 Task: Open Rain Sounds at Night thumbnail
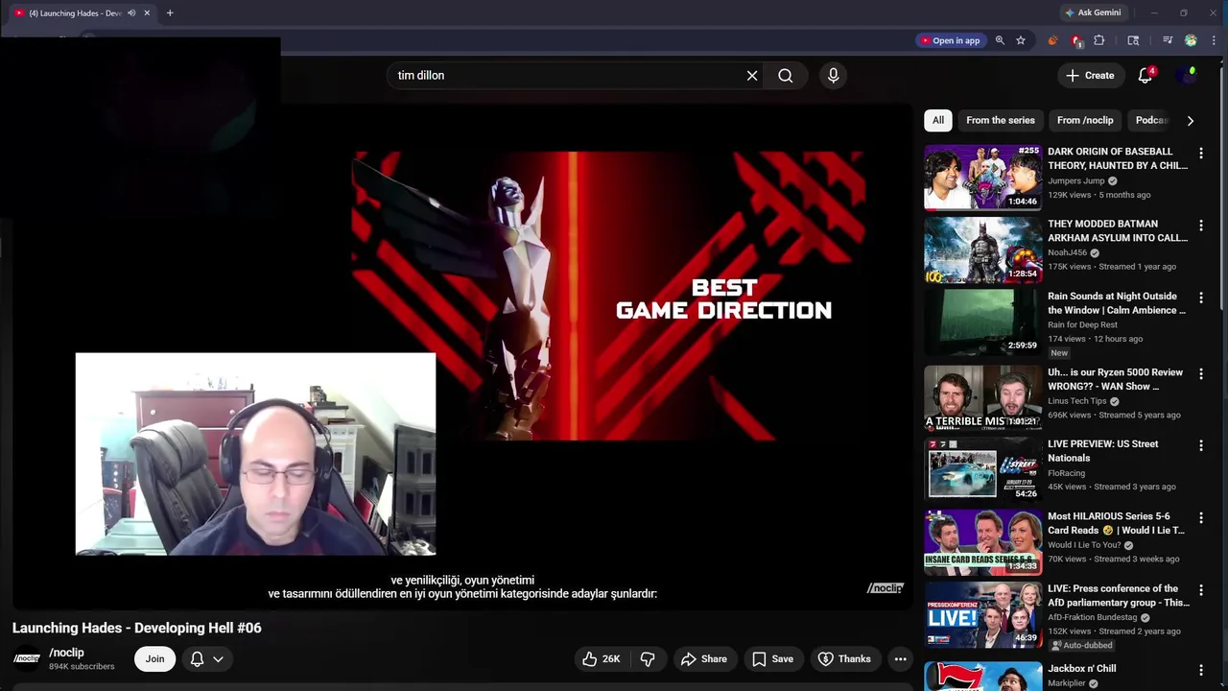982,322
